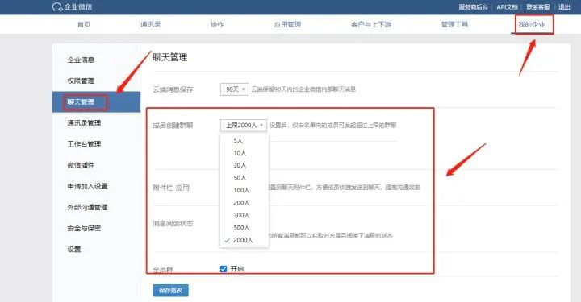Collapse the 上限2000人 group limit dropdown
The image size is (581, 302).
click(244, 126)
